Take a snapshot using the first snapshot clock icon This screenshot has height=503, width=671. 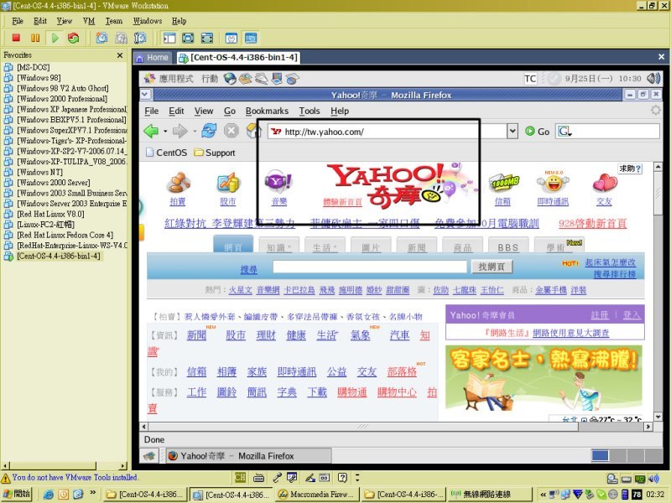tap(101, 38)
